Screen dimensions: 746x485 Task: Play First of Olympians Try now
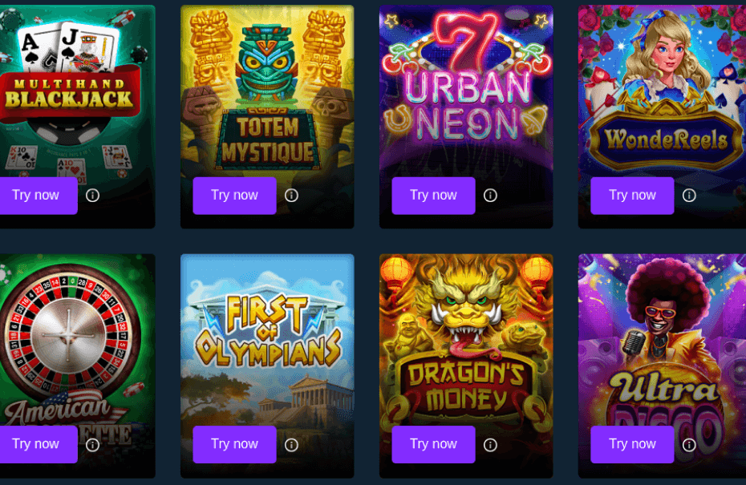point(234,444)
